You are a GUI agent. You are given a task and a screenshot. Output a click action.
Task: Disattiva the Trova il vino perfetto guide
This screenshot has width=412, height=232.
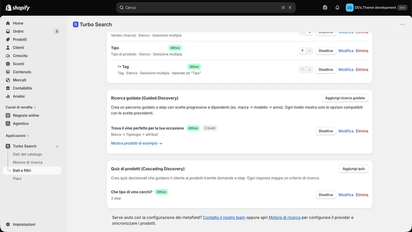point(325,131)
